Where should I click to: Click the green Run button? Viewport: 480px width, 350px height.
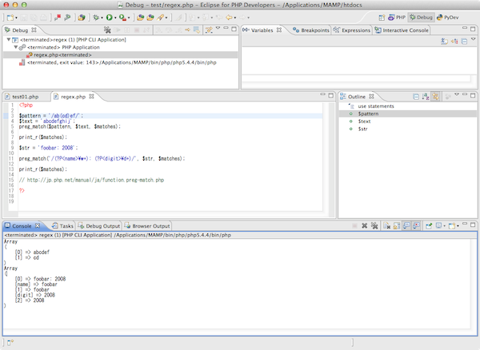109,18
